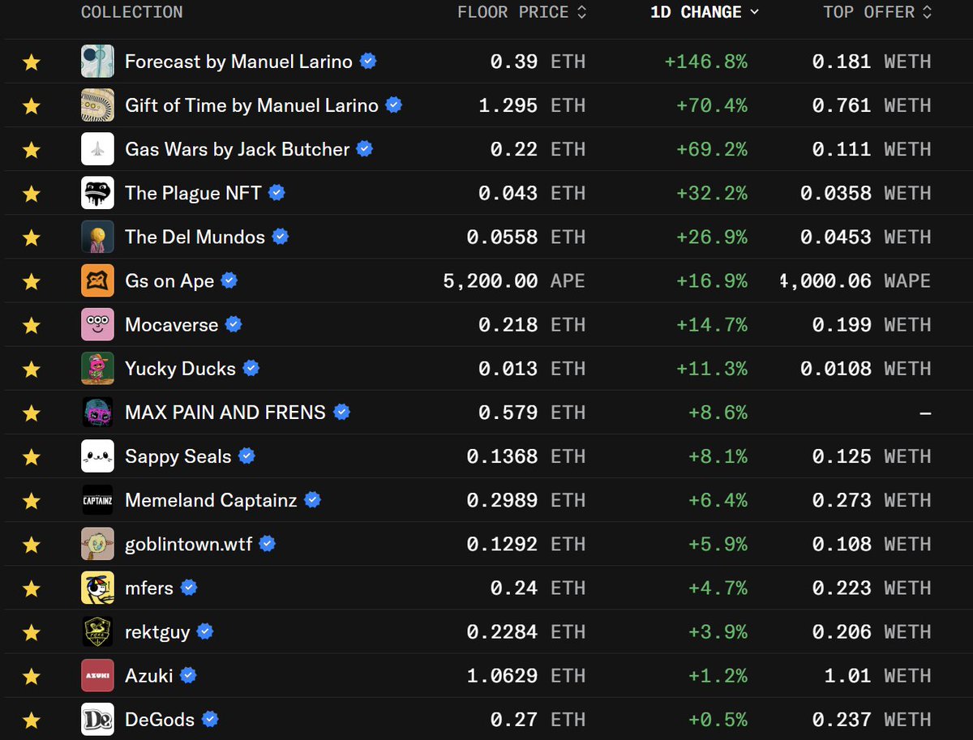Open the 1D Change dropdown
The height and width of the screenshot is (740, 973).
(705, 12)
